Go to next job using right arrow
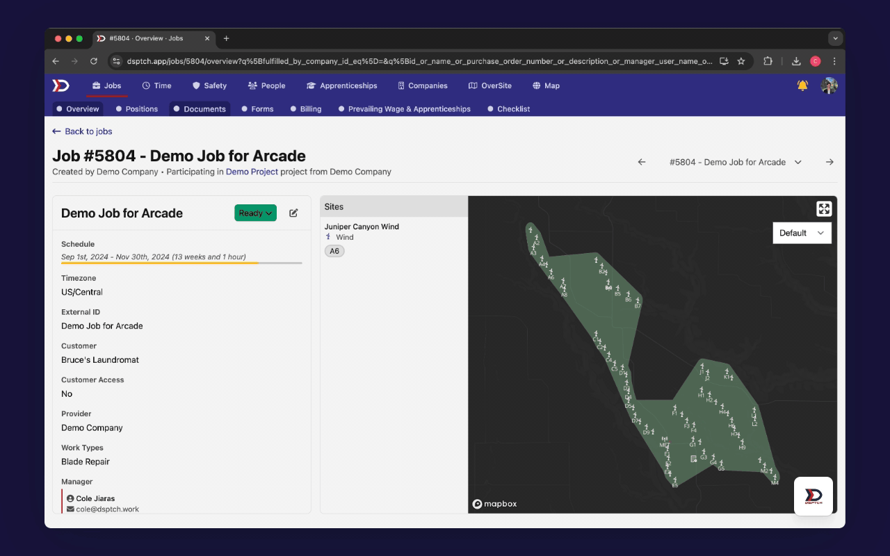Screen dimensions: 890x556 tap(830, 162)
